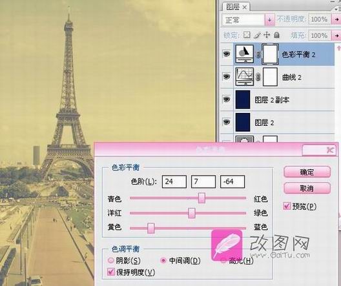Click the link icon on 色彩平衡 2 layer
Viewport: 341px width, 286px height.
[x=258, y=54]
